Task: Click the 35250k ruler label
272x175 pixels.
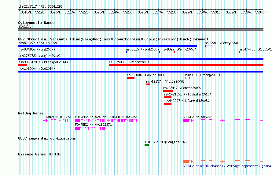Action: tap(129, 12)
